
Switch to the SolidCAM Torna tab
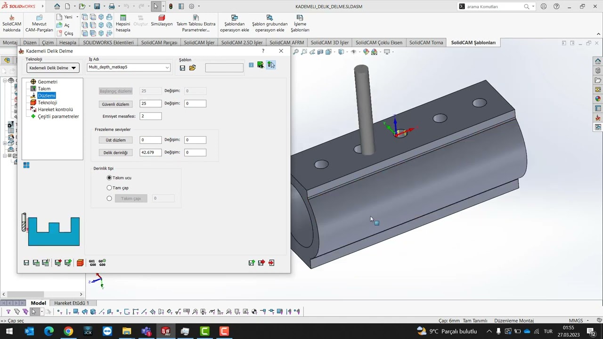[426, 42]
